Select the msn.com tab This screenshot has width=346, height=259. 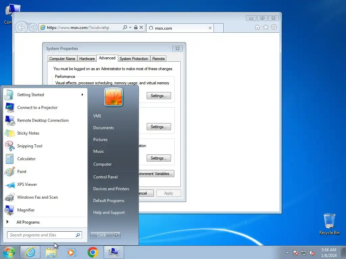180,28
